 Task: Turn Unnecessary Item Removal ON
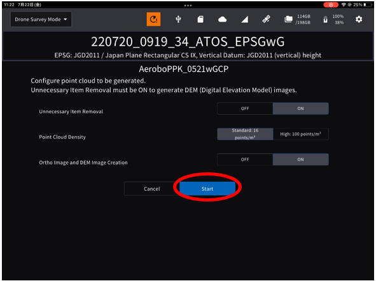coord(300,109)
